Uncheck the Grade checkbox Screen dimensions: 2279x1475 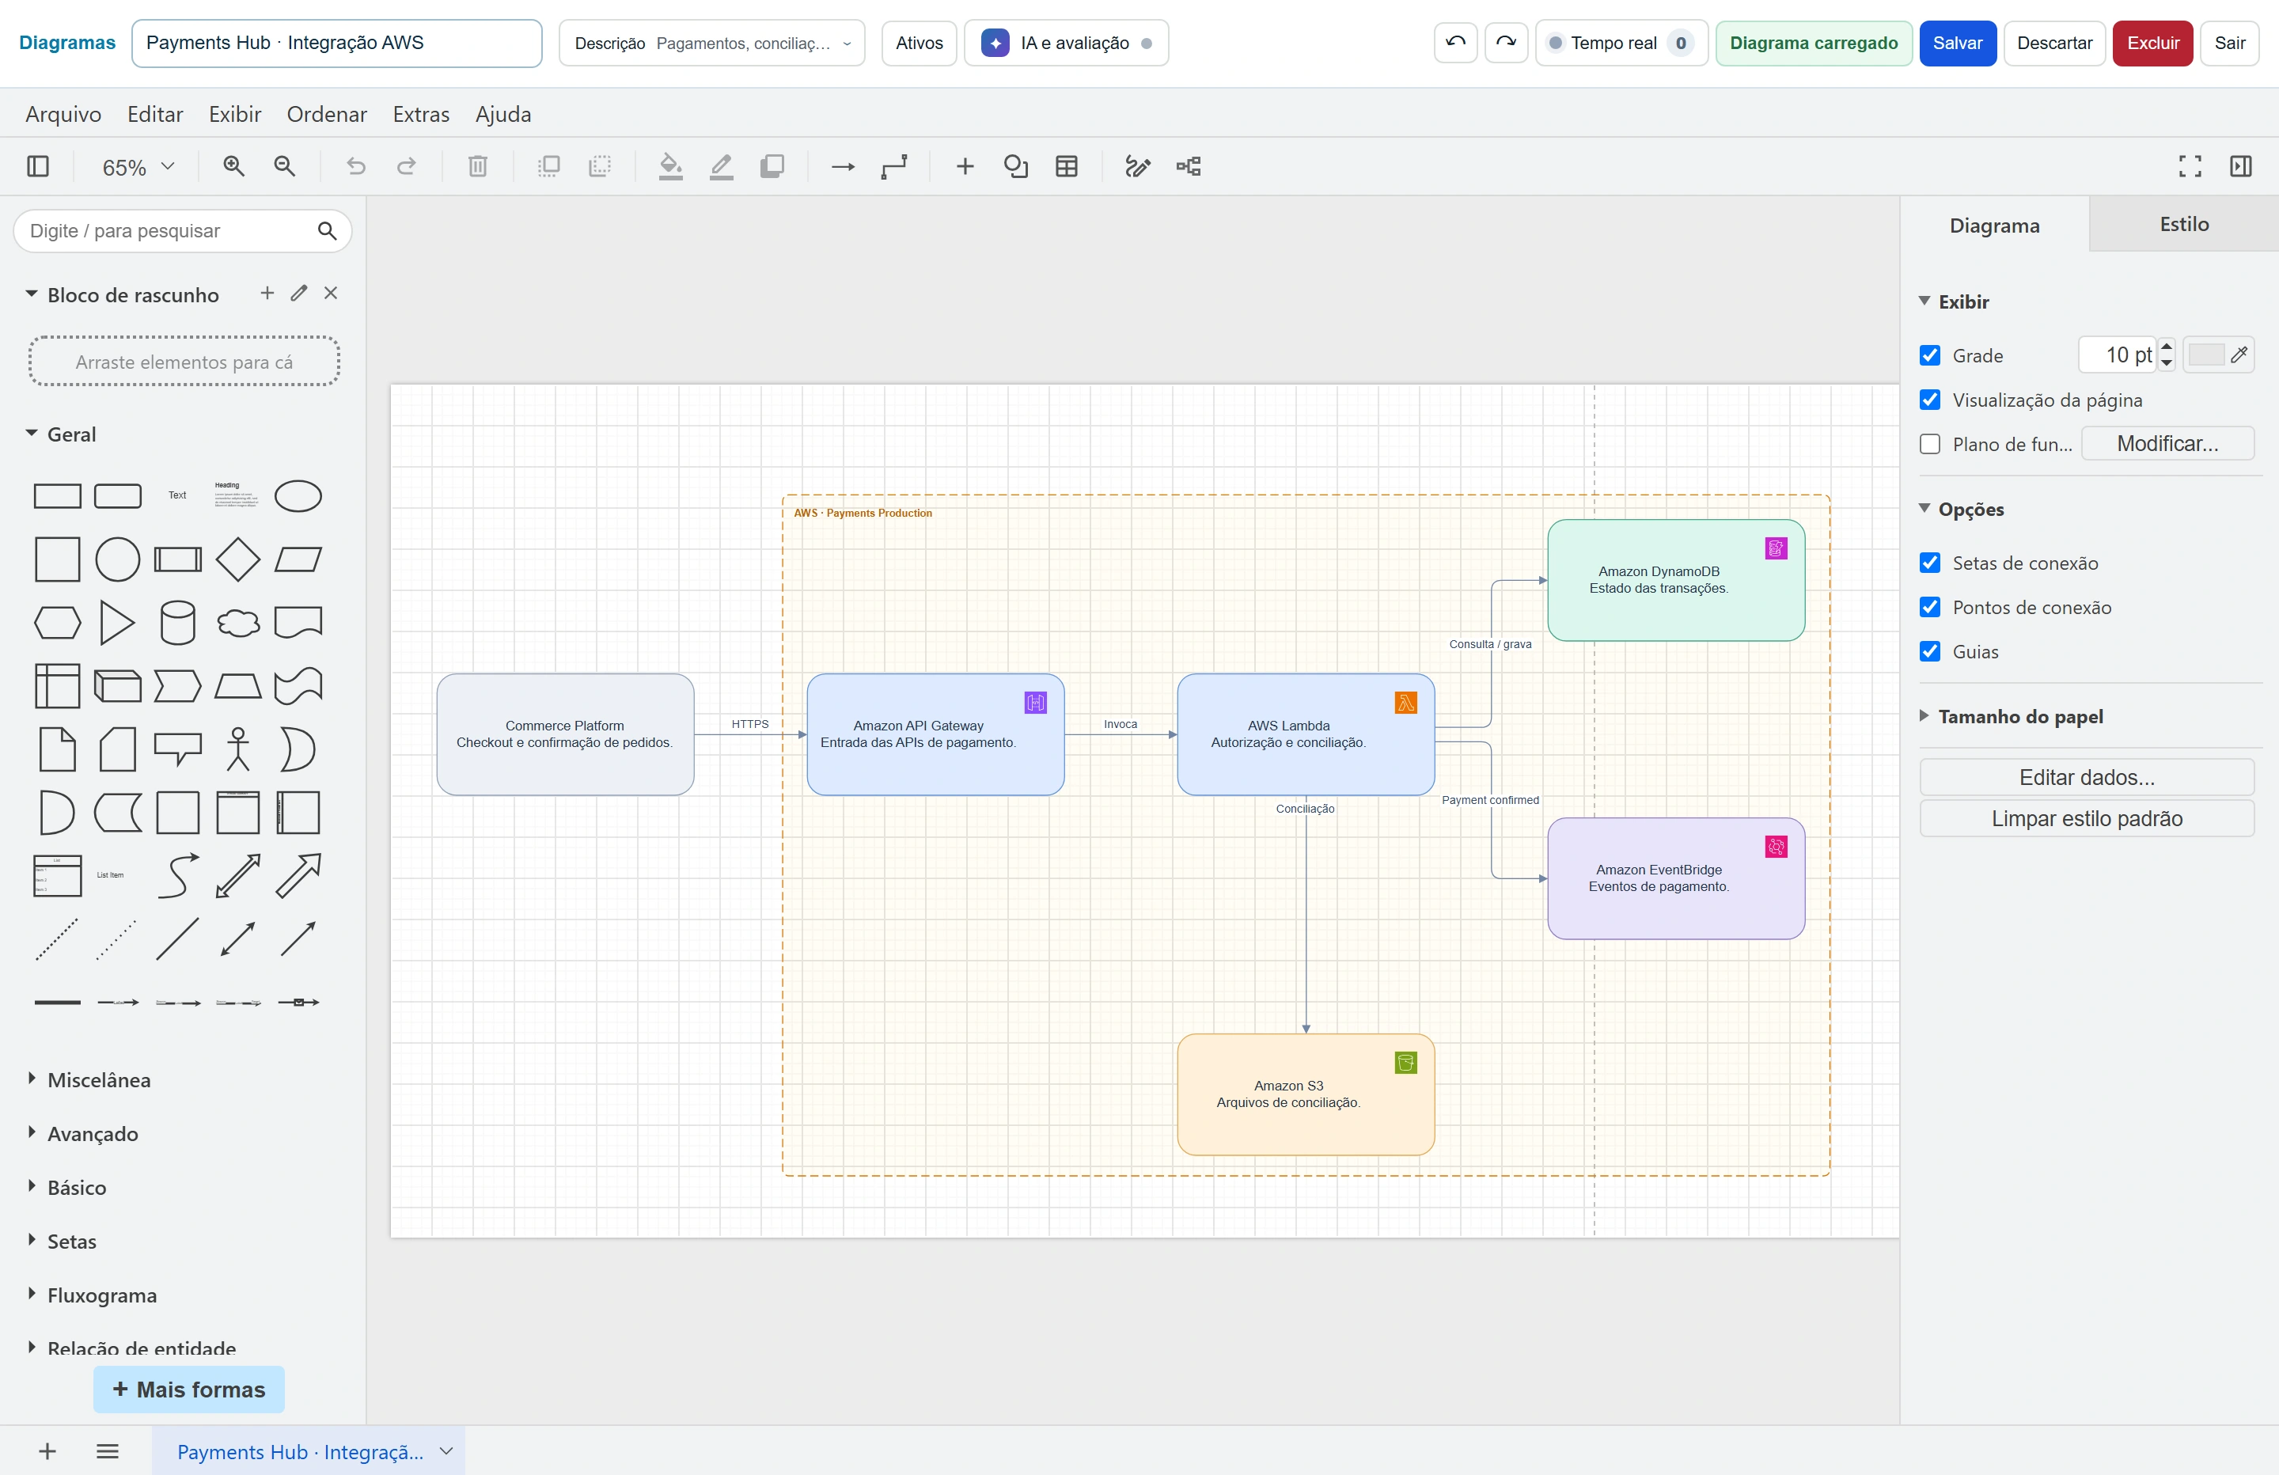click(1931, 355)
